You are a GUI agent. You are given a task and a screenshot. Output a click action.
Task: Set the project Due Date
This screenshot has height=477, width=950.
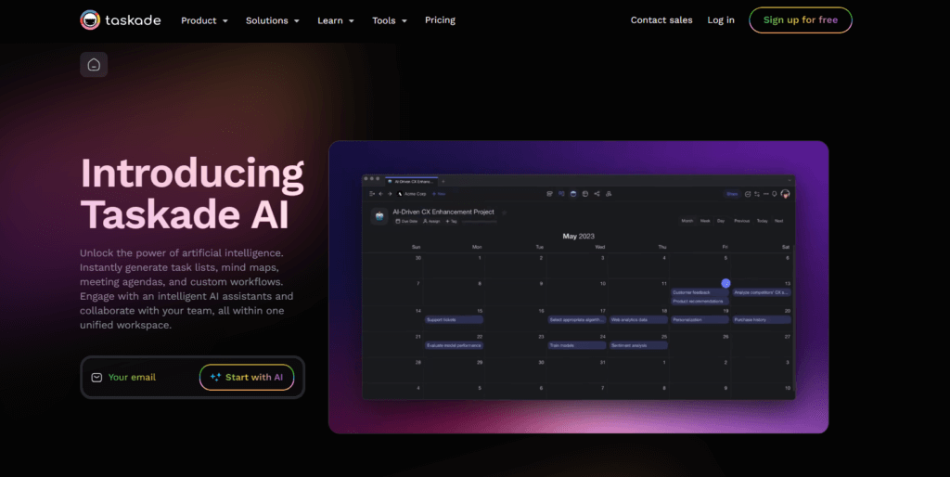tap(406, 221)
